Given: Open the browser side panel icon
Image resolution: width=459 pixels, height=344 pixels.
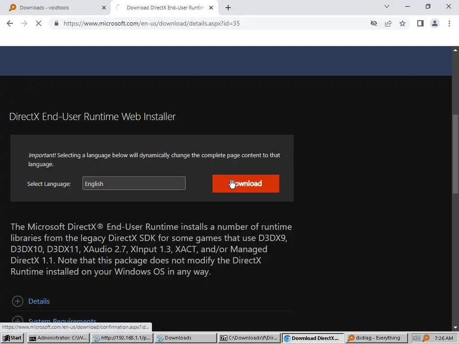Looking at the screenshot, I should [x=420, y=23].
